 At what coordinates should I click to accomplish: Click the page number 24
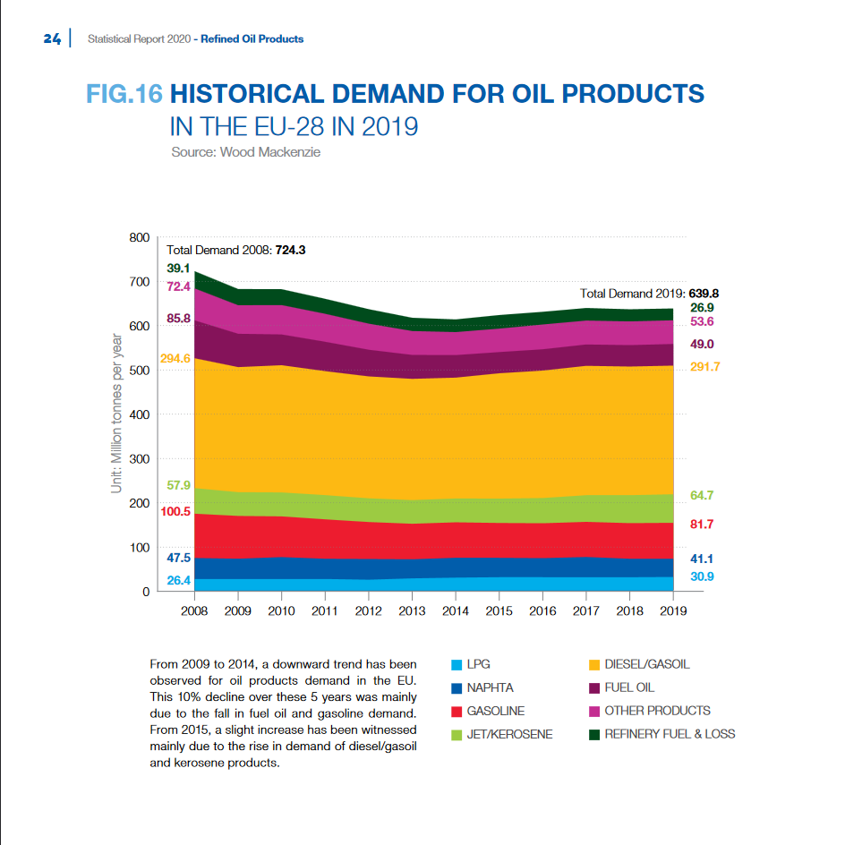tap(52, 38)
